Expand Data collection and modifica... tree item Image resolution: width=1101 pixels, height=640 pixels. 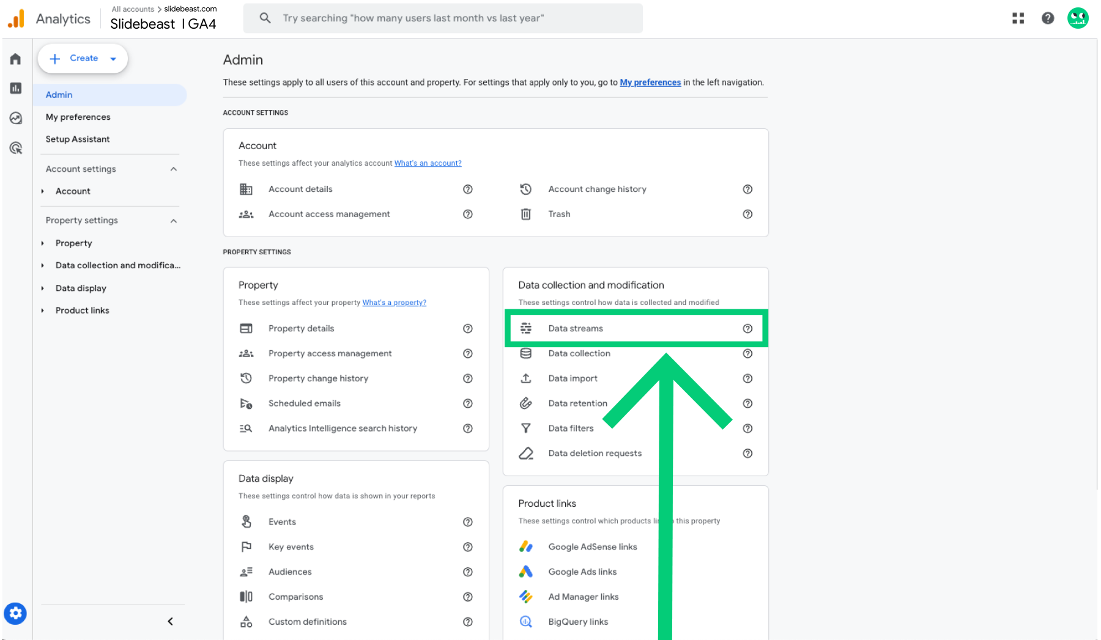click(42, 265)
